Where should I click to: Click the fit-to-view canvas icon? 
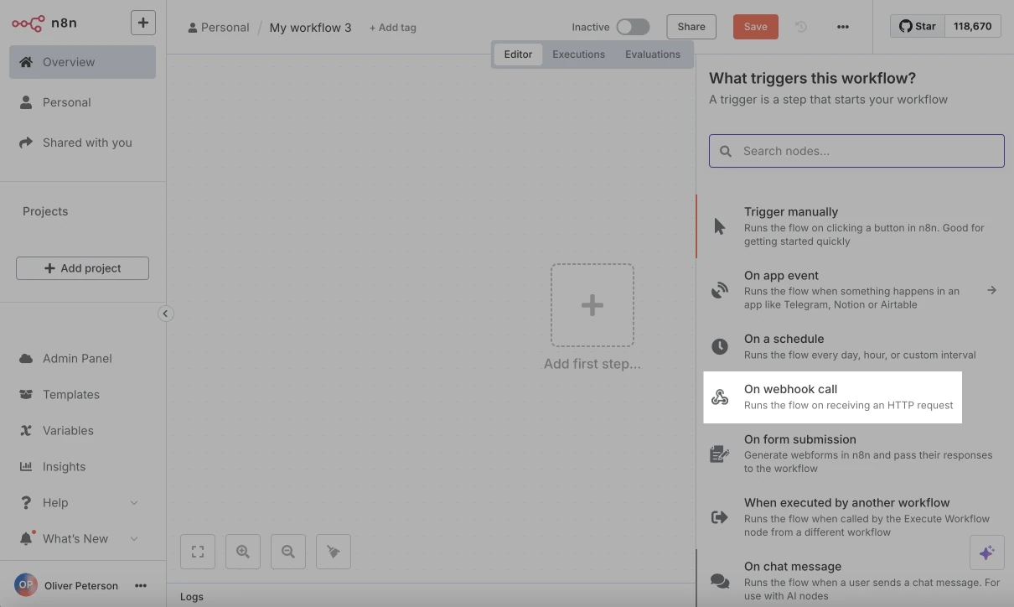[198, 552]
